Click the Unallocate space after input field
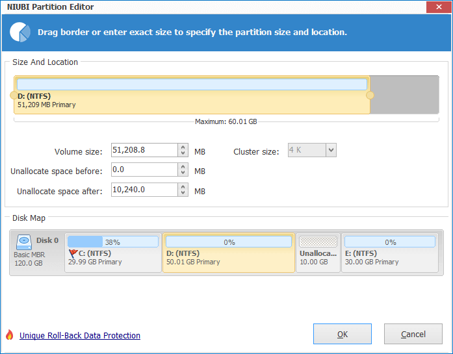 [144, 190]
